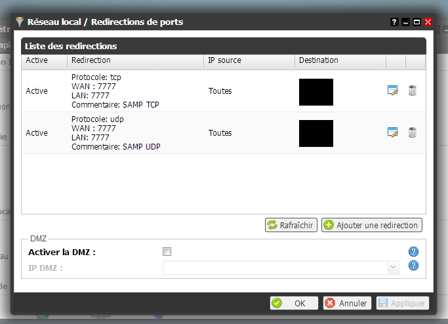Maximize the Redirections de ports window
This screenshot has height=324, width=448.
tap(417, 22)
